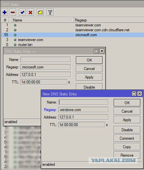
Task: Click TTL field in DNS Static Entry window
Action: point(44,82)
